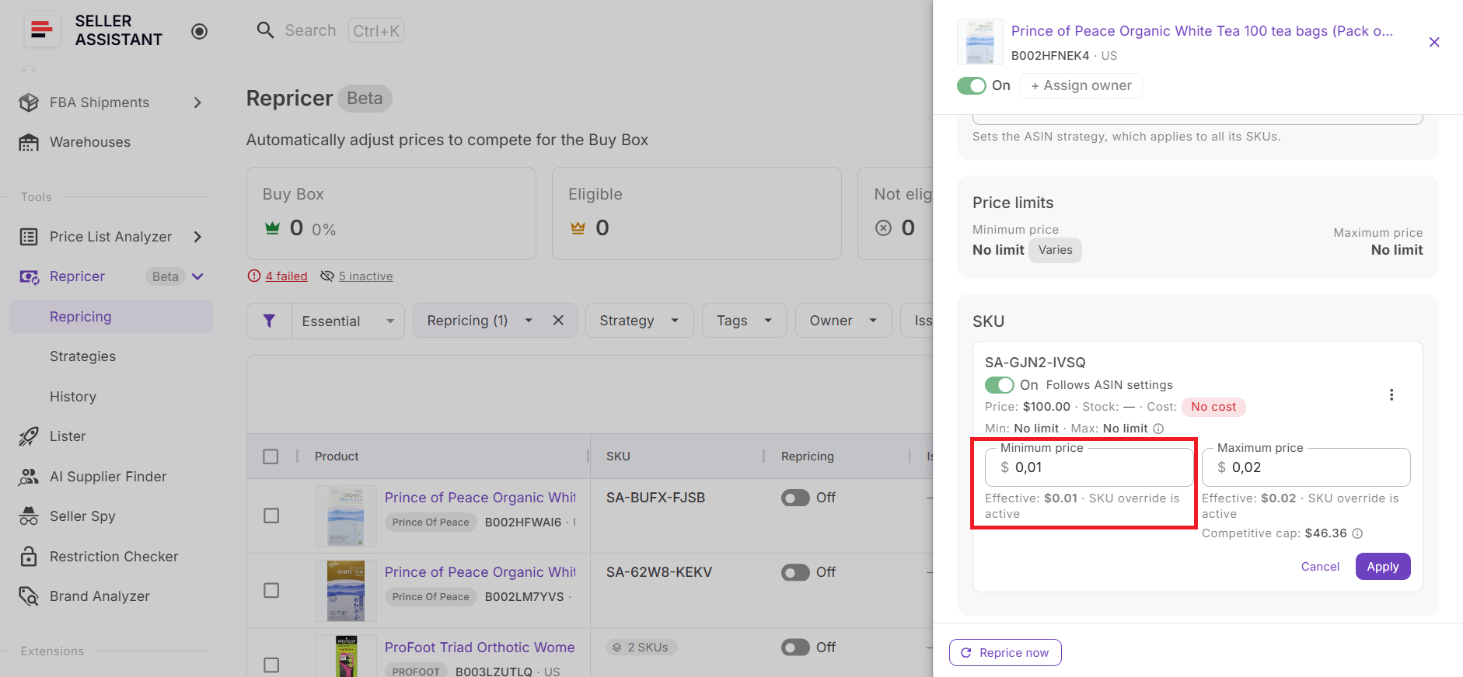Toggle SKU SA-GJN2-IVSQ On switch
This screenshot has height=677, width=1463.
1000,385
